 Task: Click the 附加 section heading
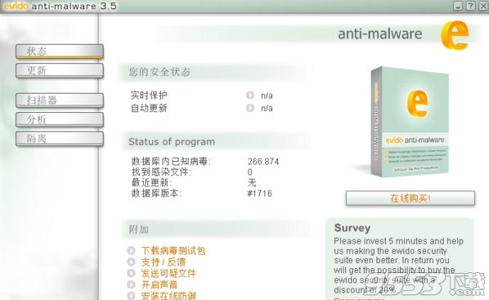(x=139, y=230)
